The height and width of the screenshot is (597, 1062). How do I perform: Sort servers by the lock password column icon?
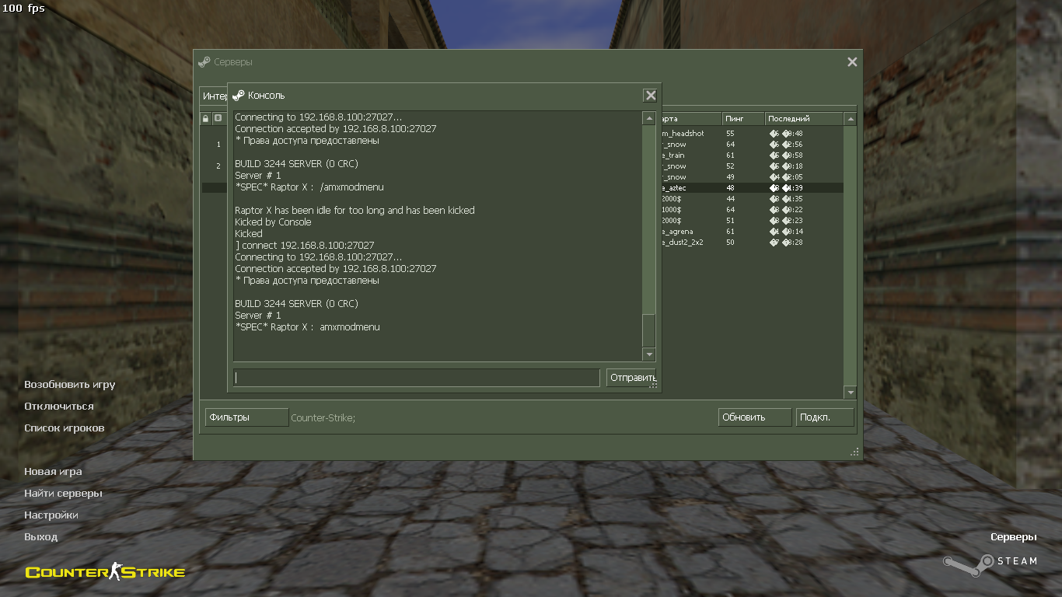click(x=206, y=119)
